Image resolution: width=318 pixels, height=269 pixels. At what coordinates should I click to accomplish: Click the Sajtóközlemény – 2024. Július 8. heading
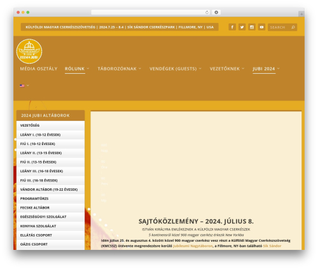[x=196, y=221]
